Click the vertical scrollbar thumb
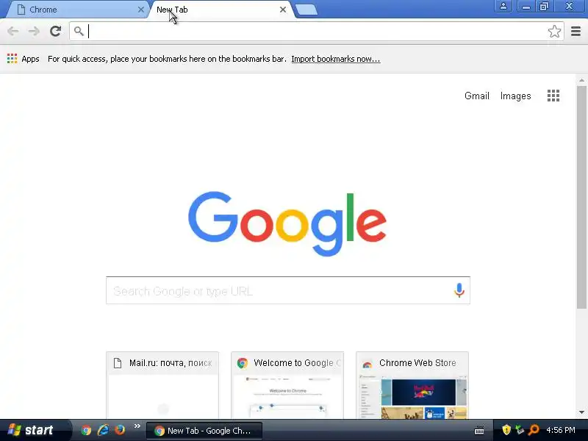Viewport: 588px width, 441px height. point(581,198)
